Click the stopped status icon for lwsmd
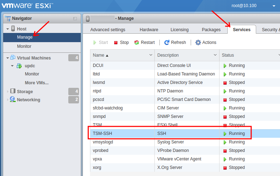This screenshot has width=280, height=176. tap(225, 83)
